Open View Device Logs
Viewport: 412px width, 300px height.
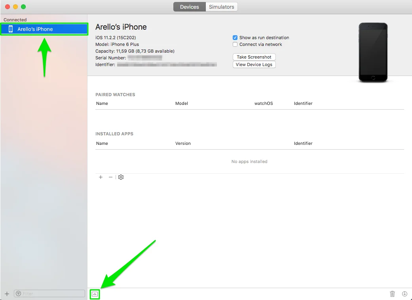[x=254, y=65]
